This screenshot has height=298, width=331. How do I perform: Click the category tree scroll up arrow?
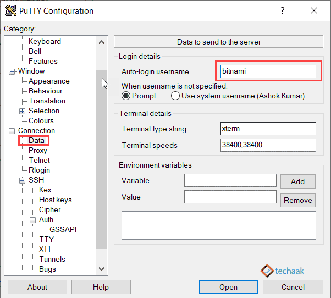coord(101,42)
